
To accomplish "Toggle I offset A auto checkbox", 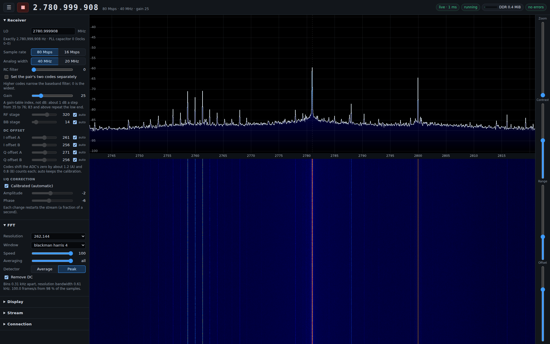I will tap(75, 138).
